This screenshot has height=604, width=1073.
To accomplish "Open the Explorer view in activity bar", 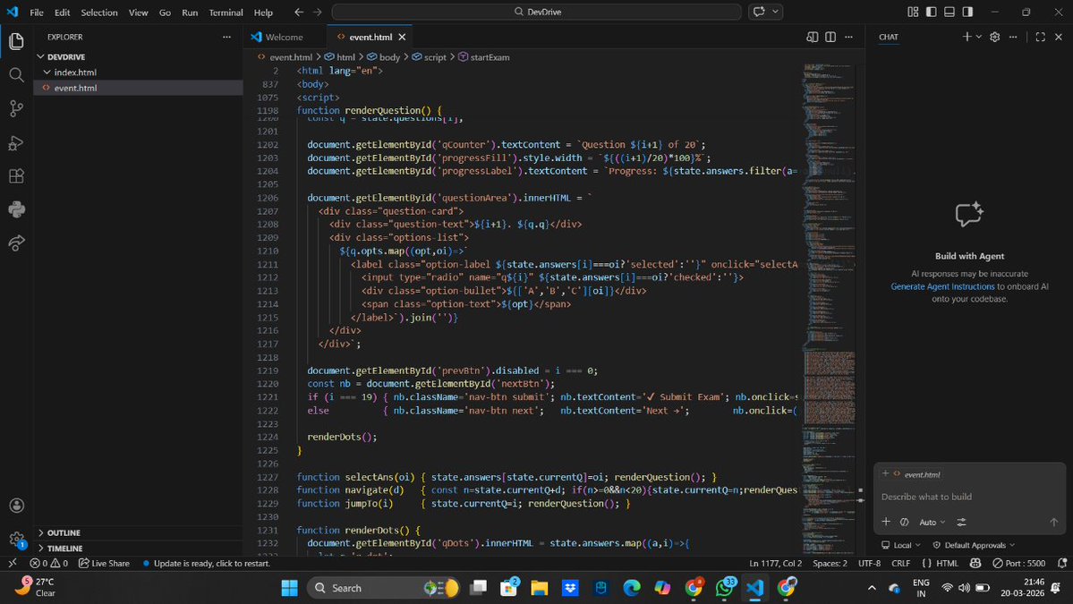I will pyautogui.click(x=16, y=41).
